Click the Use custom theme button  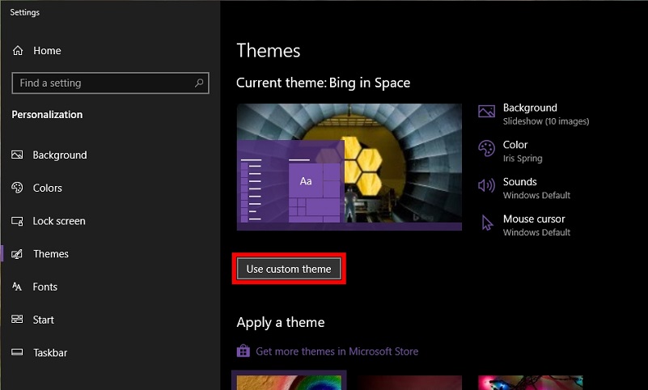click(289, 269)
